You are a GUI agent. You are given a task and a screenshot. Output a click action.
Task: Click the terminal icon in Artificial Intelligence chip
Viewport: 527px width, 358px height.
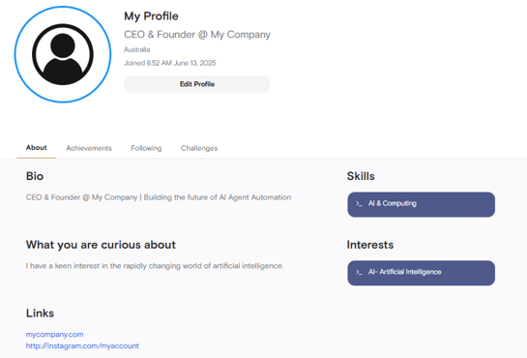(x=359, y=272)
